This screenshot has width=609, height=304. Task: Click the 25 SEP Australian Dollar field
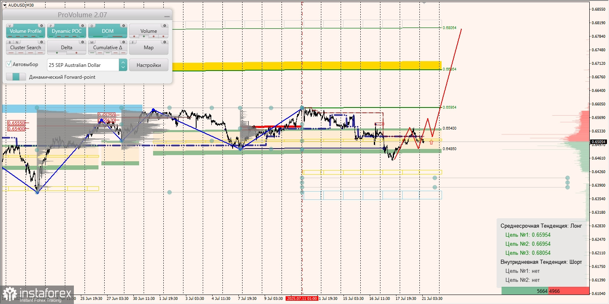(x=83, y=65)
